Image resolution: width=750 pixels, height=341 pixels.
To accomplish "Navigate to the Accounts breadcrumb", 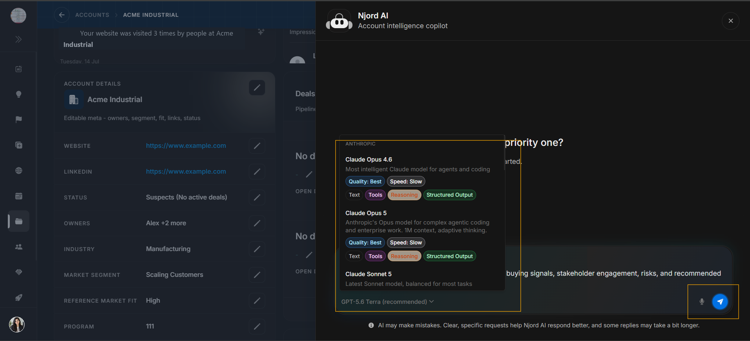I will pos(92,15).
